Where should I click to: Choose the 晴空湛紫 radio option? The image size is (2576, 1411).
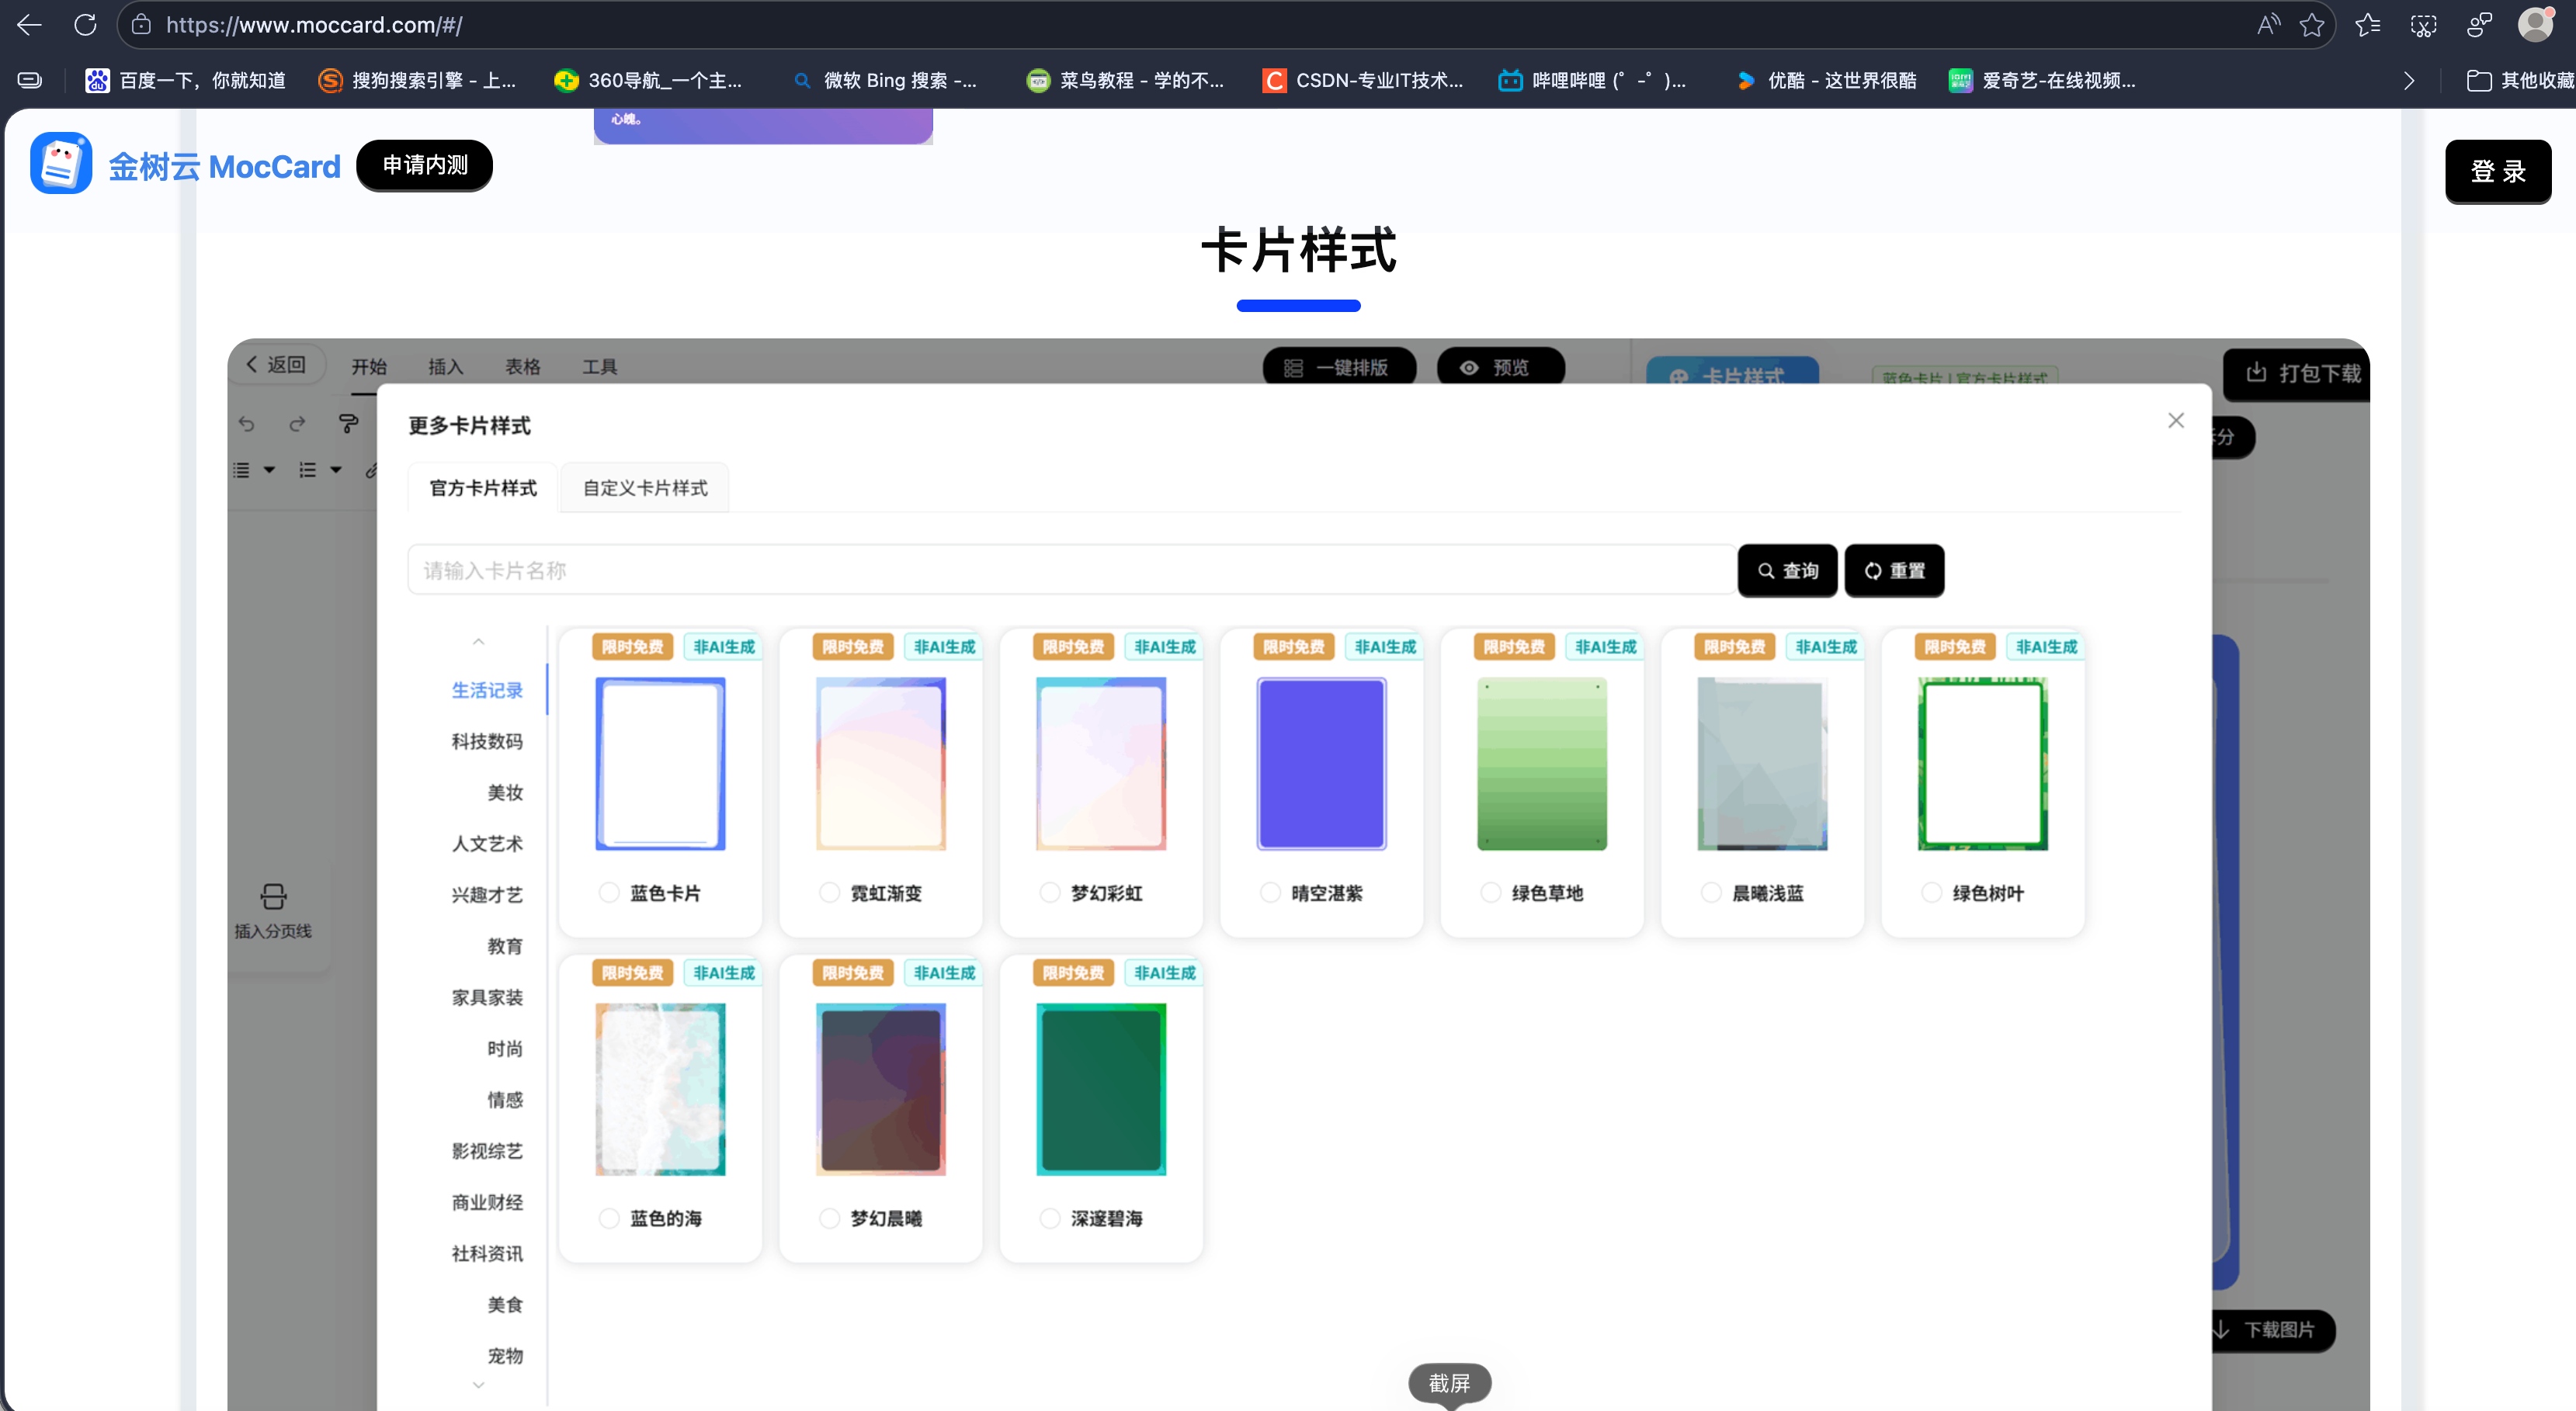coord(1270,892)
